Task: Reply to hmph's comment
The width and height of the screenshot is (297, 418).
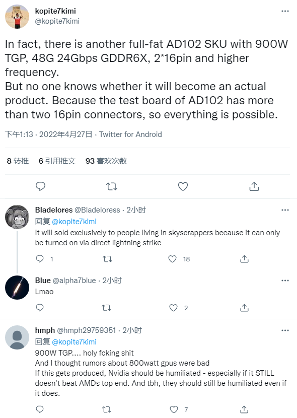Action: (39, 410)
